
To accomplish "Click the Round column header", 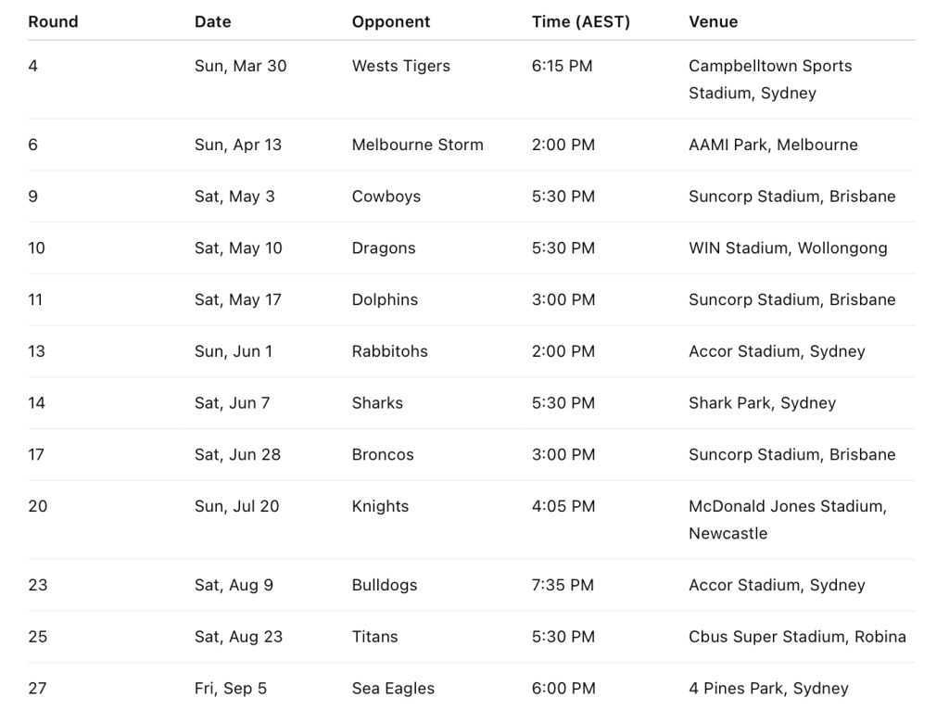I will tap(53, 22).
